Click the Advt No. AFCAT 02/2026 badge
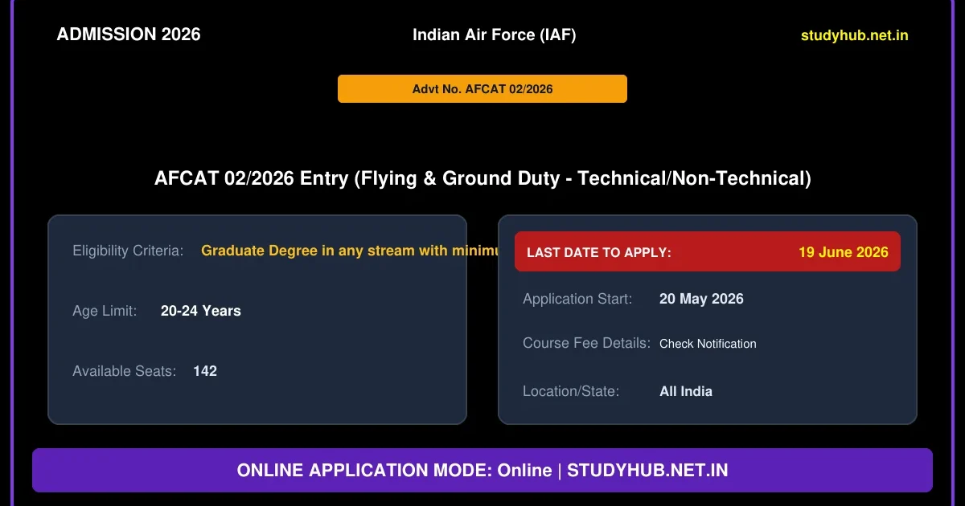Image resolution: width=965 pixels, height=506 pixels. [x=482, y=89]
